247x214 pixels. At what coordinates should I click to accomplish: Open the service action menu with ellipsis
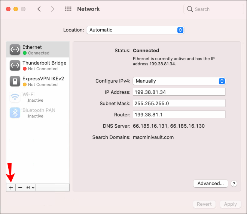30,188
